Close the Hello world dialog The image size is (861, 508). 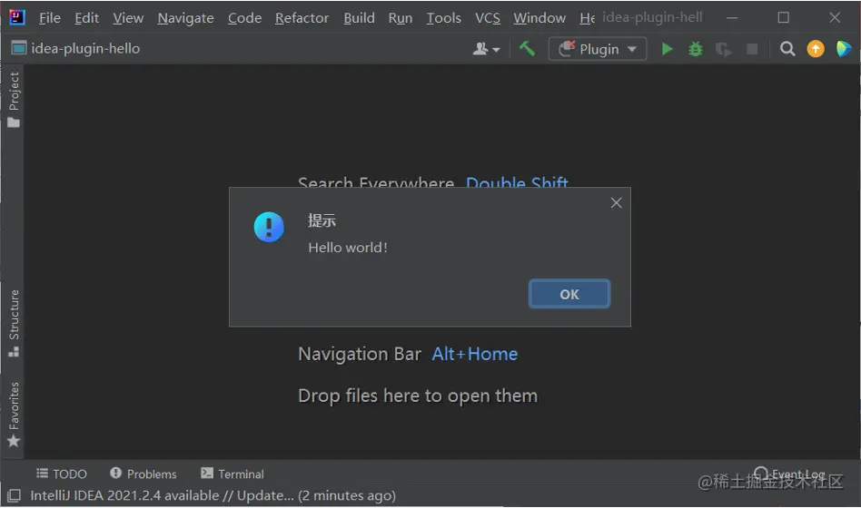616,203
